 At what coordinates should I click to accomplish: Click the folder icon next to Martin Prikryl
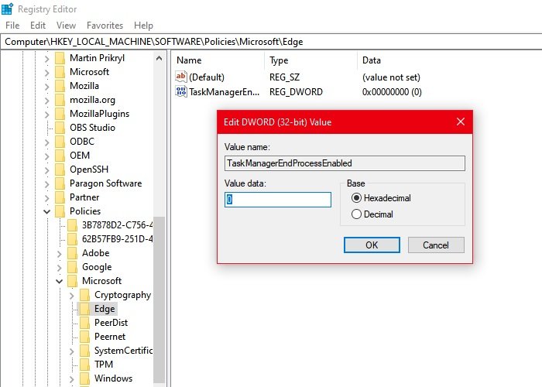pyautogui.click(x=60, y=58)
